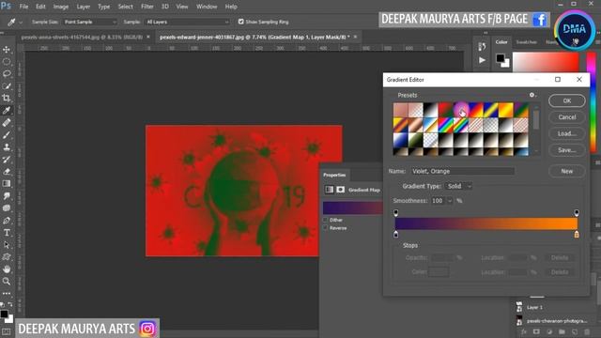Open the Edit Toolbar three-dots icon
Image resolution: width=601 pixels, height=338 pixels.
pyautogui.click(x=7, y=294)
